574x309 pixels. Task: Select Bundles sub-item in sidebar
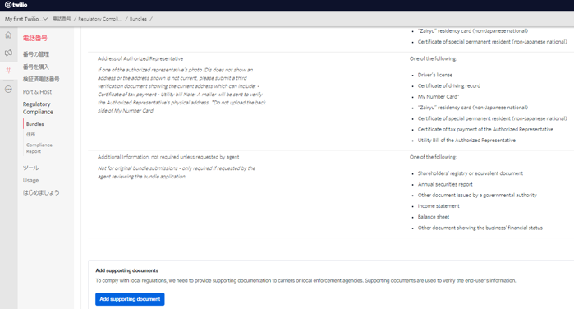click(34, 124)
